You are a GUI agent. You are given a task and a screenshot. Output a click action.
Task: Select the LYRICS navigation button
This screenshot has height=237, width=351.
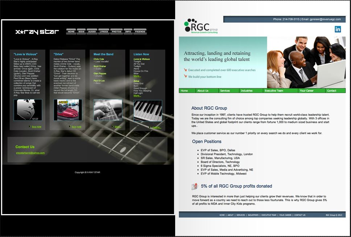click(104, 32)
